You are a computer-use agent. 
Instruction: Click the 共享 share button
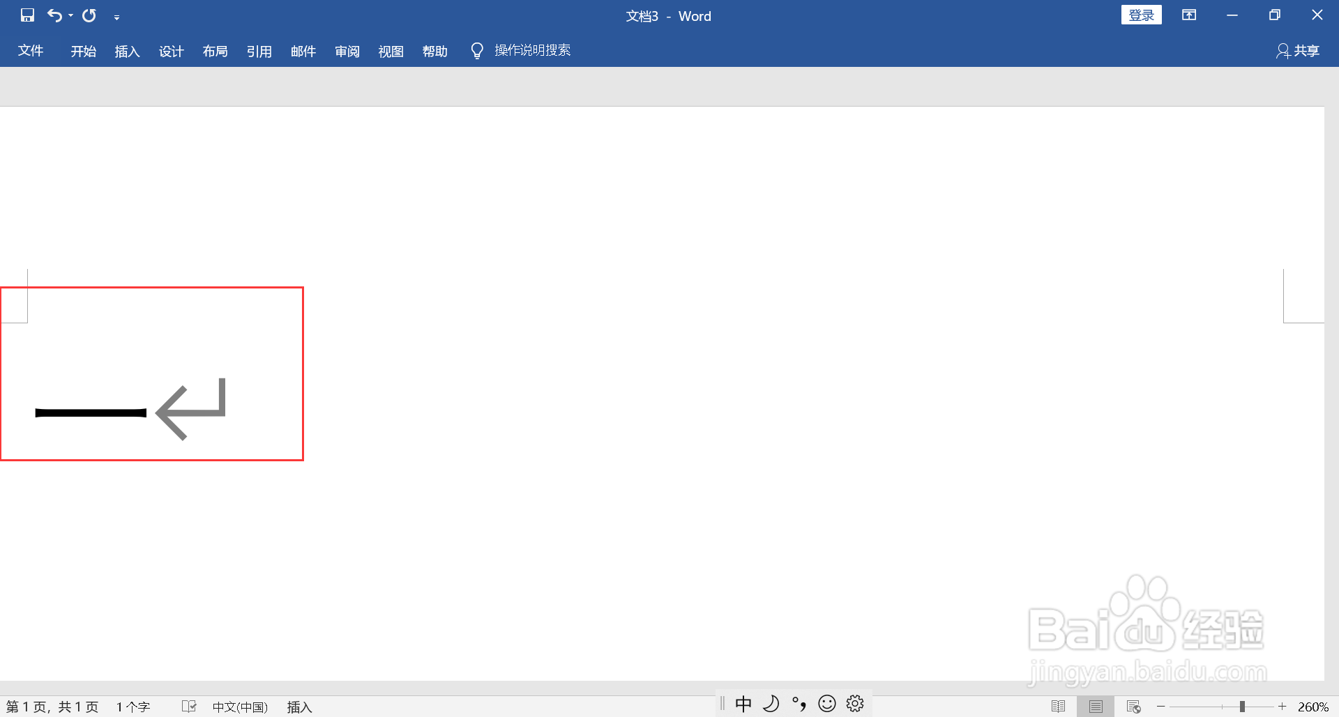1298,51
